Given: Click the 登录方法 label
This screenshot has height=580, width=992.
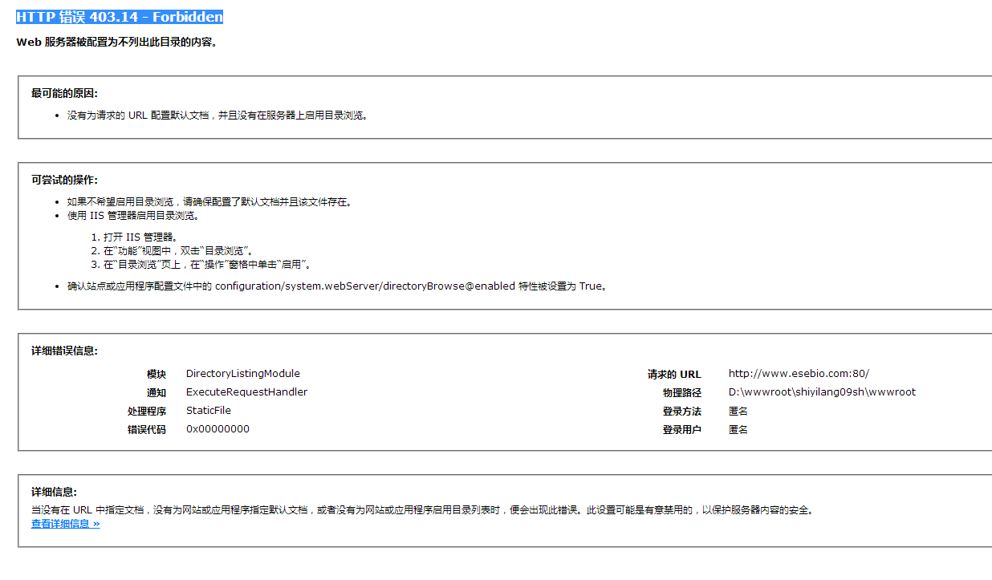Looking at the screenshot, I should click(681, 412).
